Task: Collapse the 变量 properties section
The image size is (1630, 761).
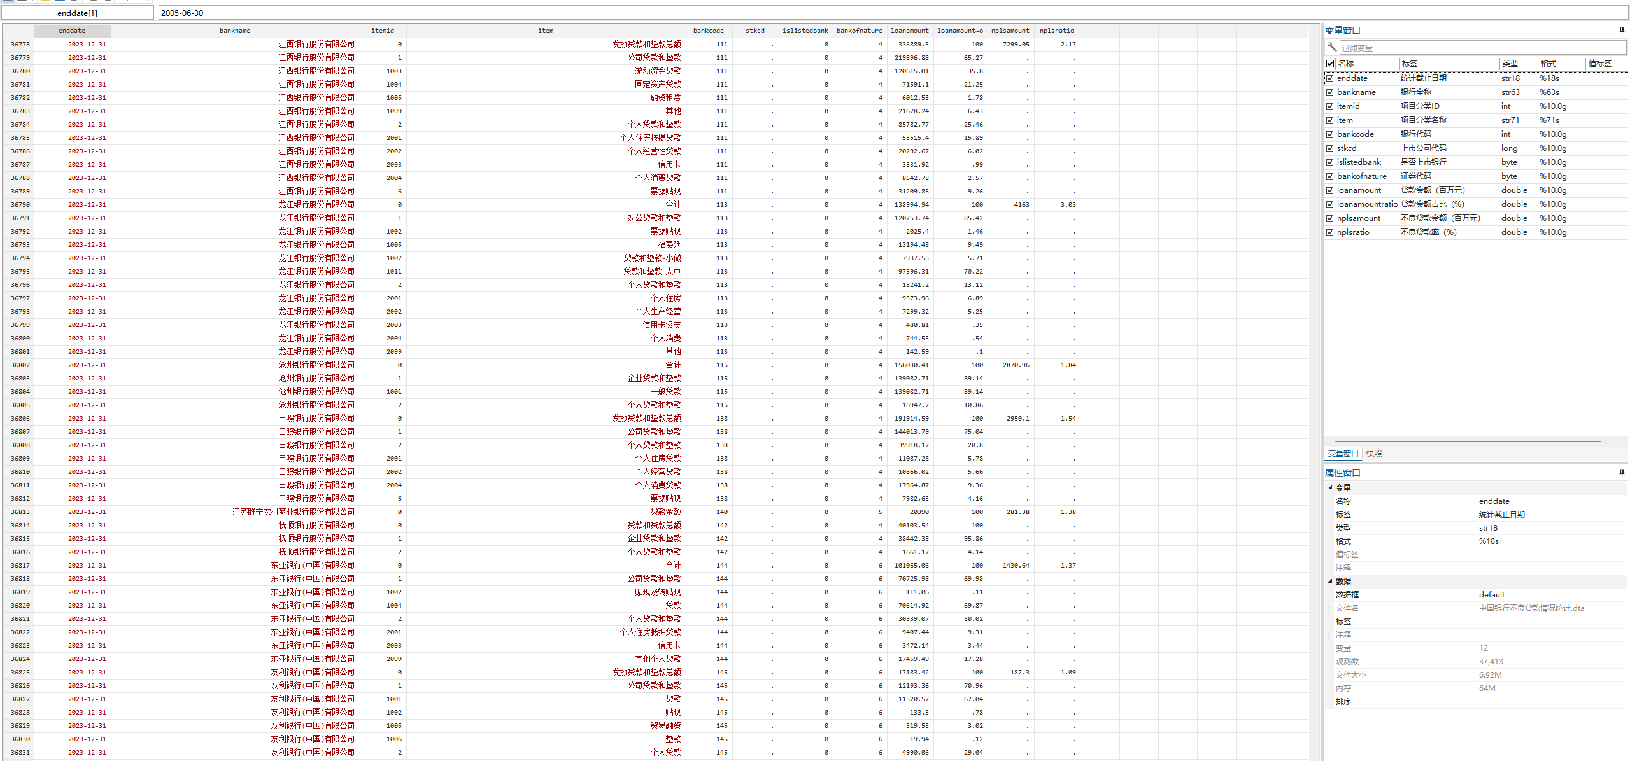Action: click(x=1330, y=487)
